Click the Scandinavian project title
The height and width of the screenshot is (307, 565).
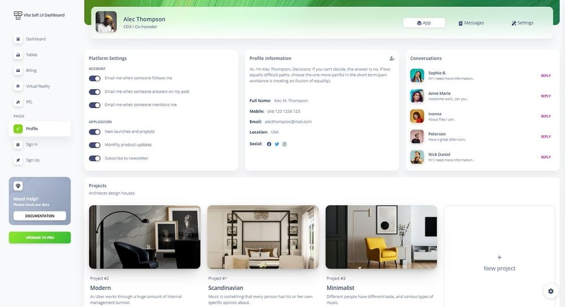pos(225,288)
